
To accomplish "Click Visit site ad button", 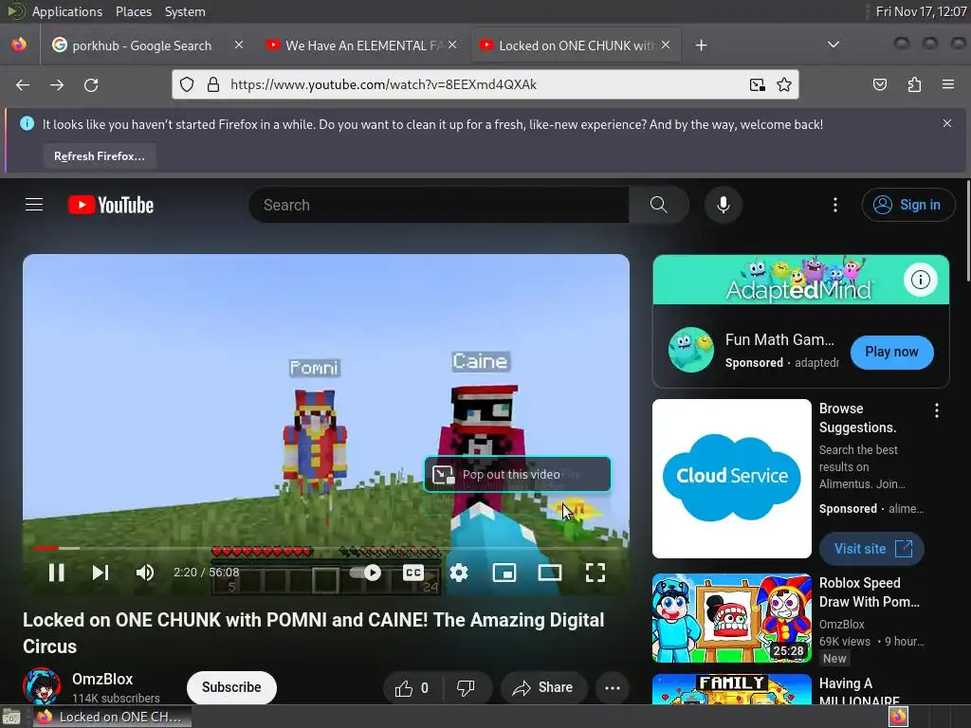I will pos(872,549).
